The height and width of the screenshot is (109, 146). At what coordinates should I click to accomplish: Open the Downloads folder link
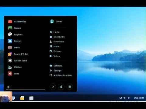click(59, 41)
